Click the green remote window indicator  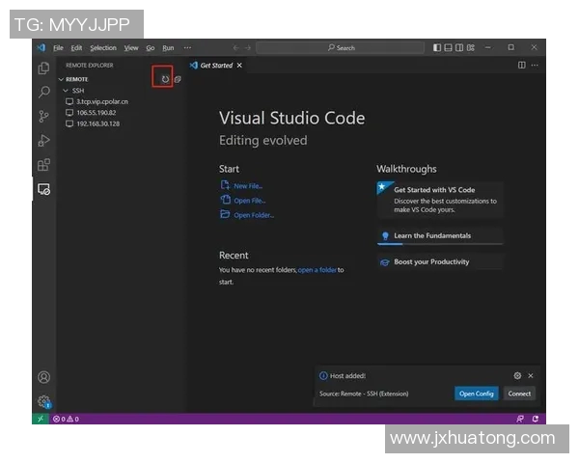pyautogui.click(x=40, y=420)
